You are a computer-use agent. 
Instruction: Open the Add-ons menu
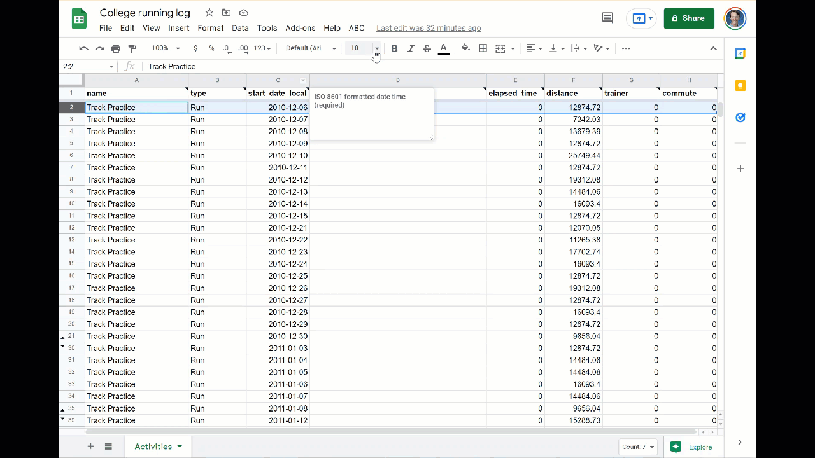tap(300, 28)
